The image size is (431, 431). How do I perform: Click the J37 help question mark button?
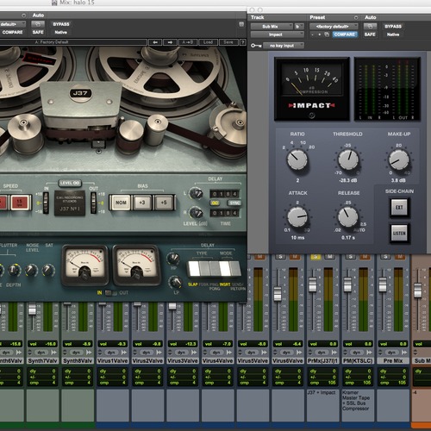pyautogui.click(x=243, y=42)
